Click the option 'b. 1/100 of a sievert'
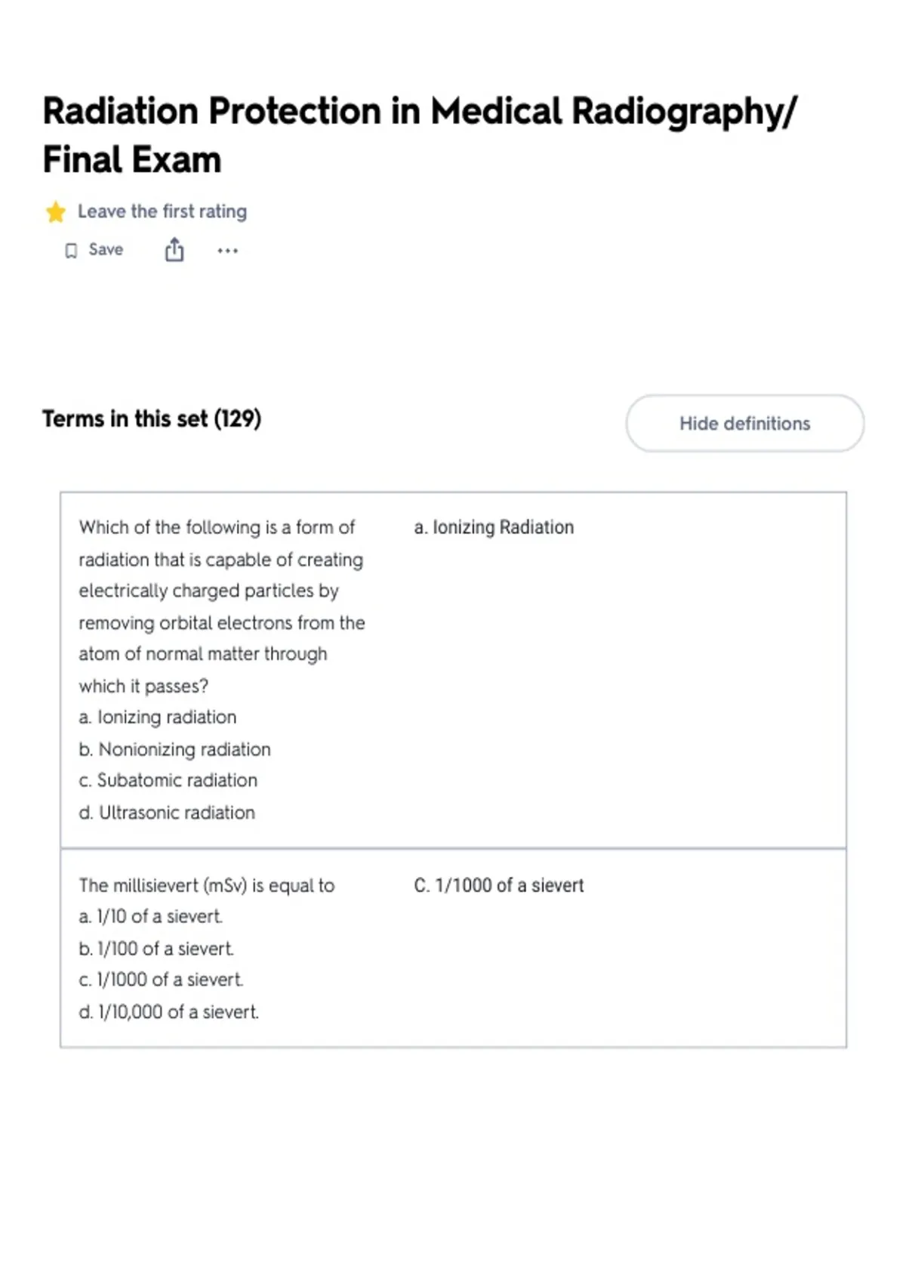Image resolution: width=906 pixels, height=1284 pixels. (156, 949)
